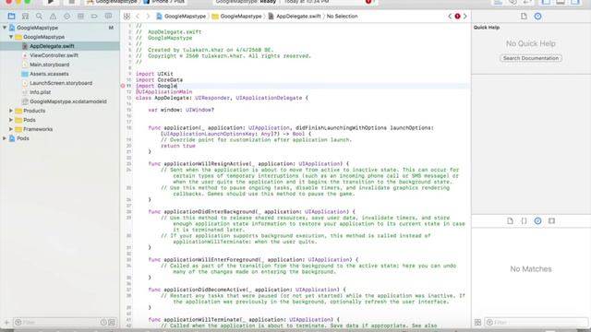This screenshot has width=591, height=332.
Task: Show the Version editor
Action: [527, 2]
